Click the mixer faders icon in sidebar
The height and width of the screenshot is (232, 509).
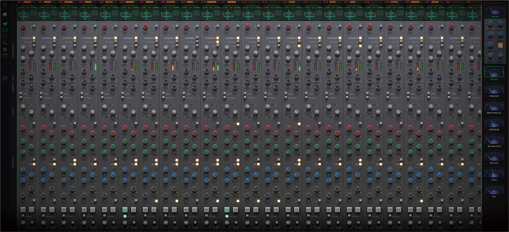[5, 79]
